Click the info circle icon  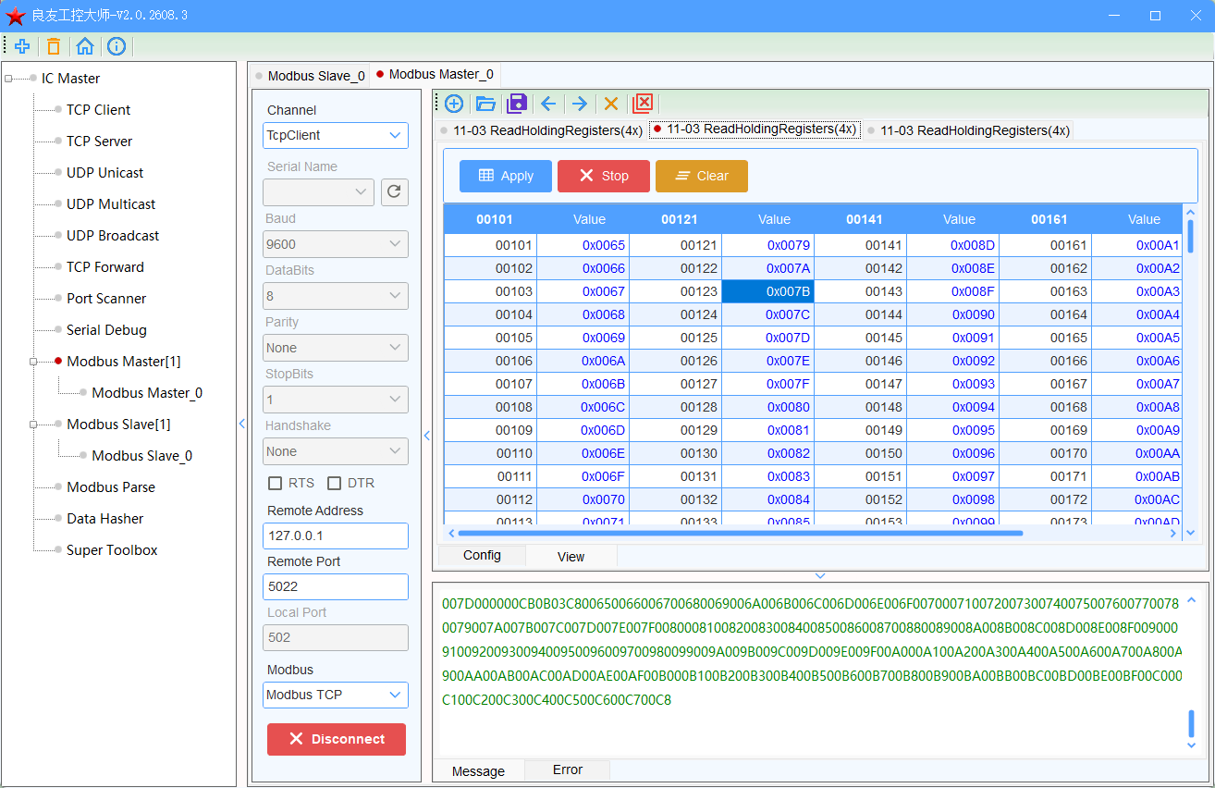(117, 46)
